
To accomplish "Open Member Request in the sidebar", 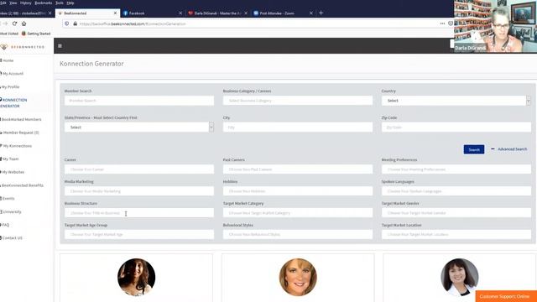I will click(20, 133).
